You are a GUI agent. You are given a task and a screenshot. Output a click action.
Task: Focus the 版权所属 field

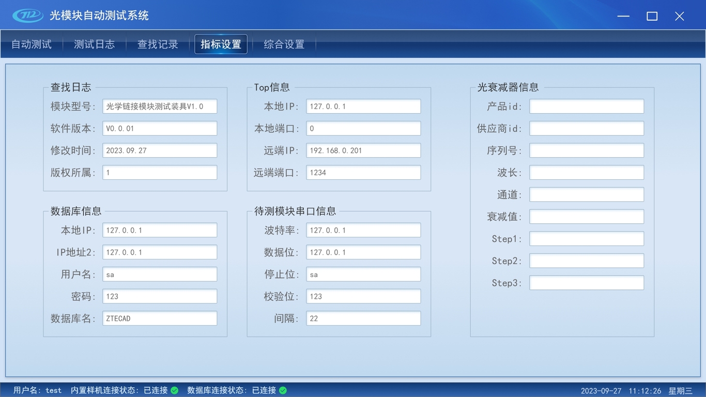160,173
